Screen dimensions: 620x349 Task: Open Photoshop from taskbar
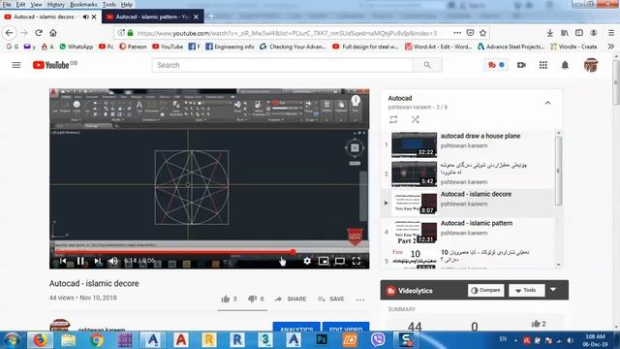point(321,340)
